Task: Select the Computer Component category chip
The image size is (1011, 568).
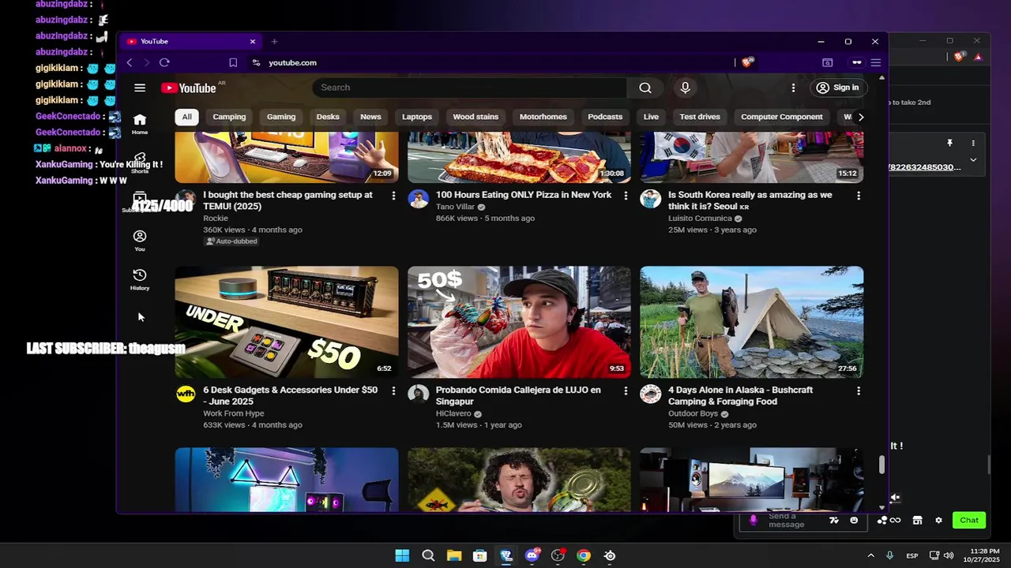Action: [782, 117]
